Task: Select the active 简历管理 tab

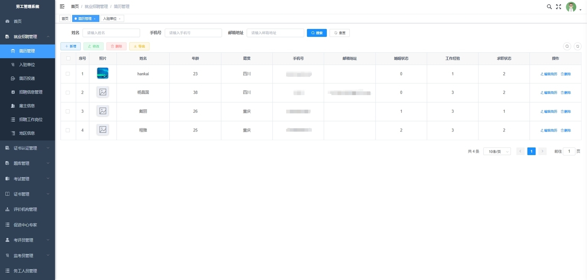Action: coord(85,19)
